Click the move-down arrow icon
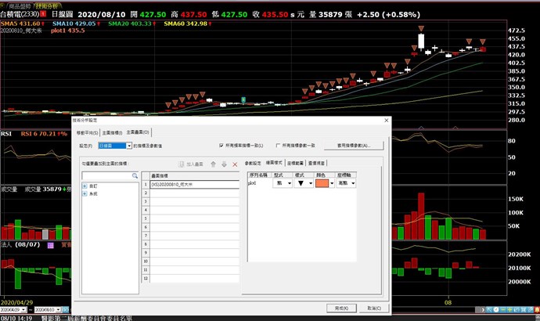The height and width of the screenshot is (321, 540). click(x=224, y=164)
